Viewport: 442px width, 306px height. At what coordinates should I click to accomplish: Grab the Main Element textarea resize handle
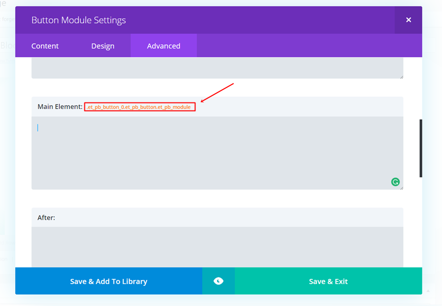click(x=401, y=187)
